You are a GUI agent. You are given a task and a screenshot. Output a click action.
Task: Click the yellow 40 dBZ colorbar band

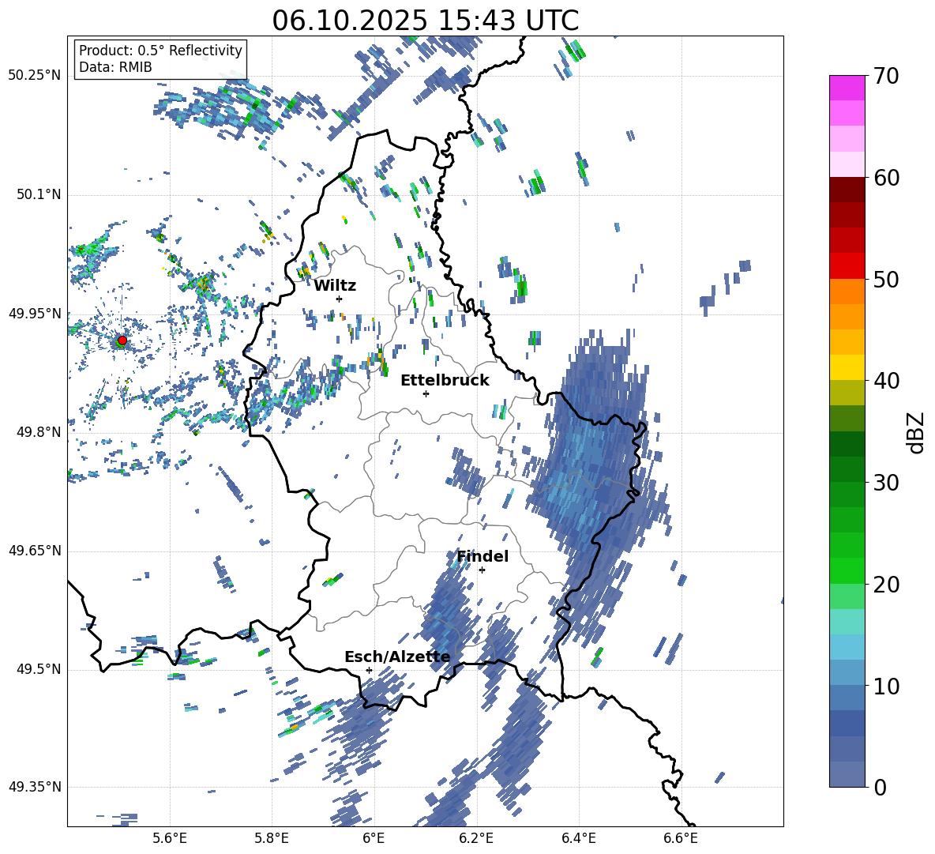pyautogui.click(x=847, y=368)
